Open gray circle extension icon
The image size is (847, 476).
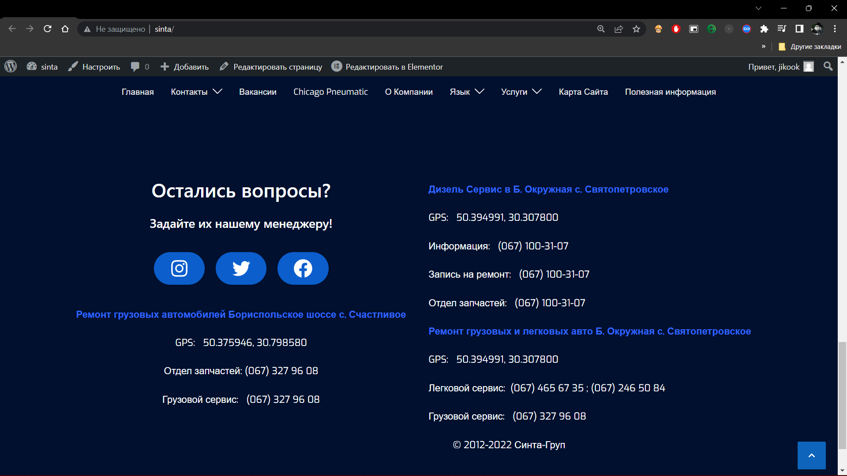(729, 29)
